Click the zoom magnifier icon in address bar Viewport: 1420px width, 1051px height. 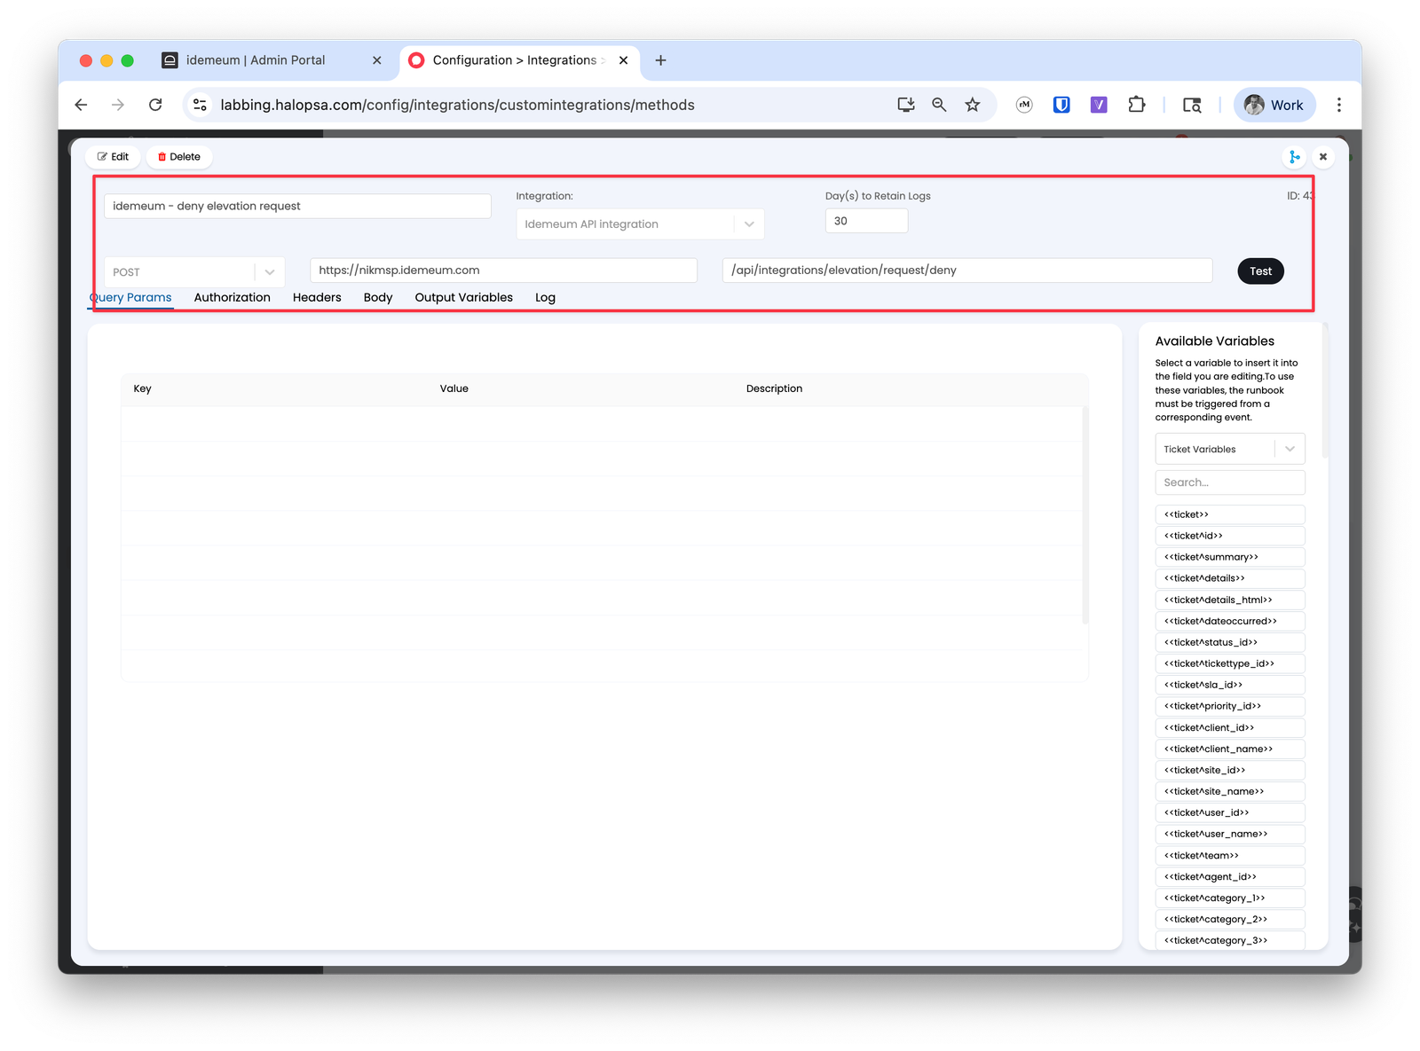pos(939,105)
